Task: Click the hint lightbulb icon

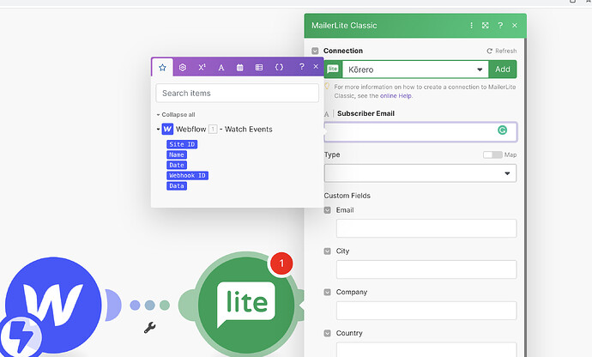Action: coord(327,87)
